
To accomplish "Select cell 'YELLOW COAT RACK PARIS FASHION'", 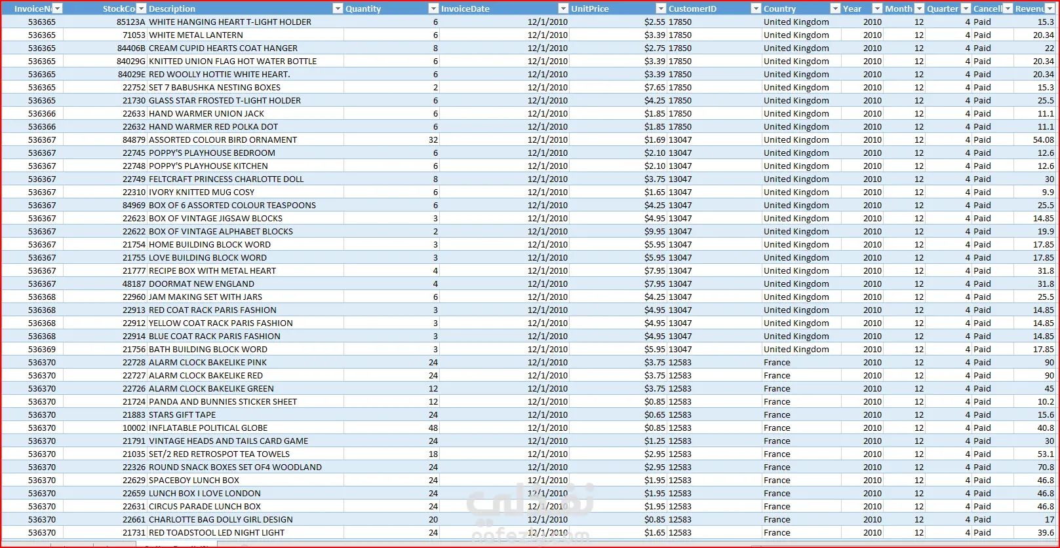I will pos(245,323).
